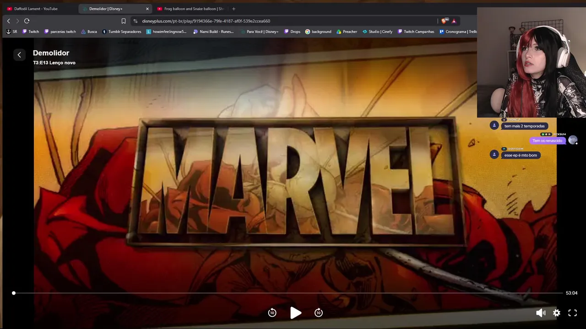Click chat message 'esse ep é mto bom'
This screenshot has width=586, height=329.
pyautogui.click(x=521, y=155)
